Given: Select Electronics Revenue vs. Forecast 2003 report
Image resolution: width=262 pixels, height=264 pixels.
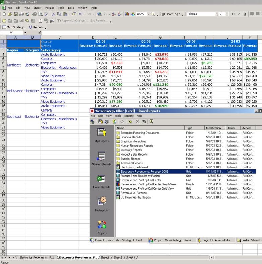Looking at the screenshot, I should point(186,171).
